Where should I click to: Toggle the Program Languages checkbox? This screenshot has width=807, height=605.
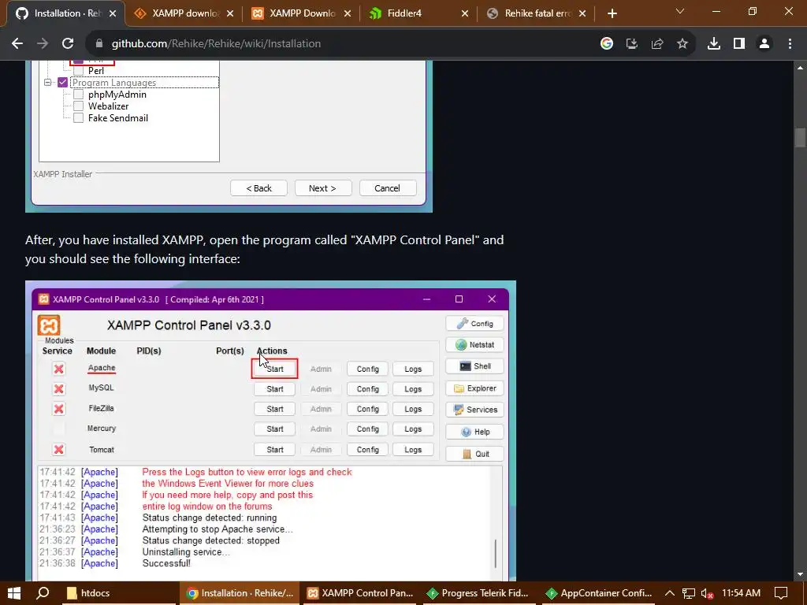click(x=63, y=82)
